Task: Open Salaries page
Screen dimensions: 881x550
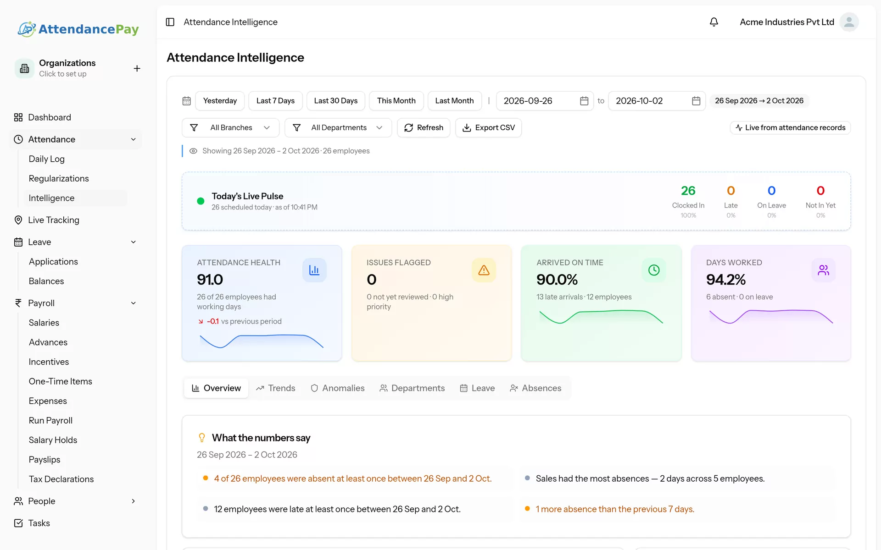Action: click(76, 323)
